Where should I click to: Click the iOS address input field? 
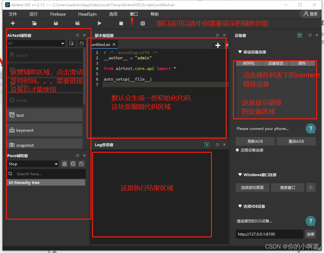click(269, 234)
